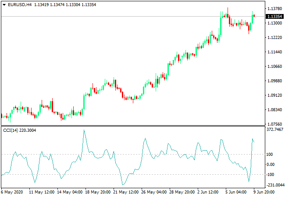285x197 pixels.
Task: Click the divider between chart and CCI window
Action: click(132, 127)
